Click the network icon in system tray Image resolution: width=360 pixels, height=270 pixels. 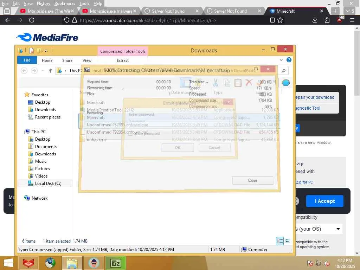[318, 263]
